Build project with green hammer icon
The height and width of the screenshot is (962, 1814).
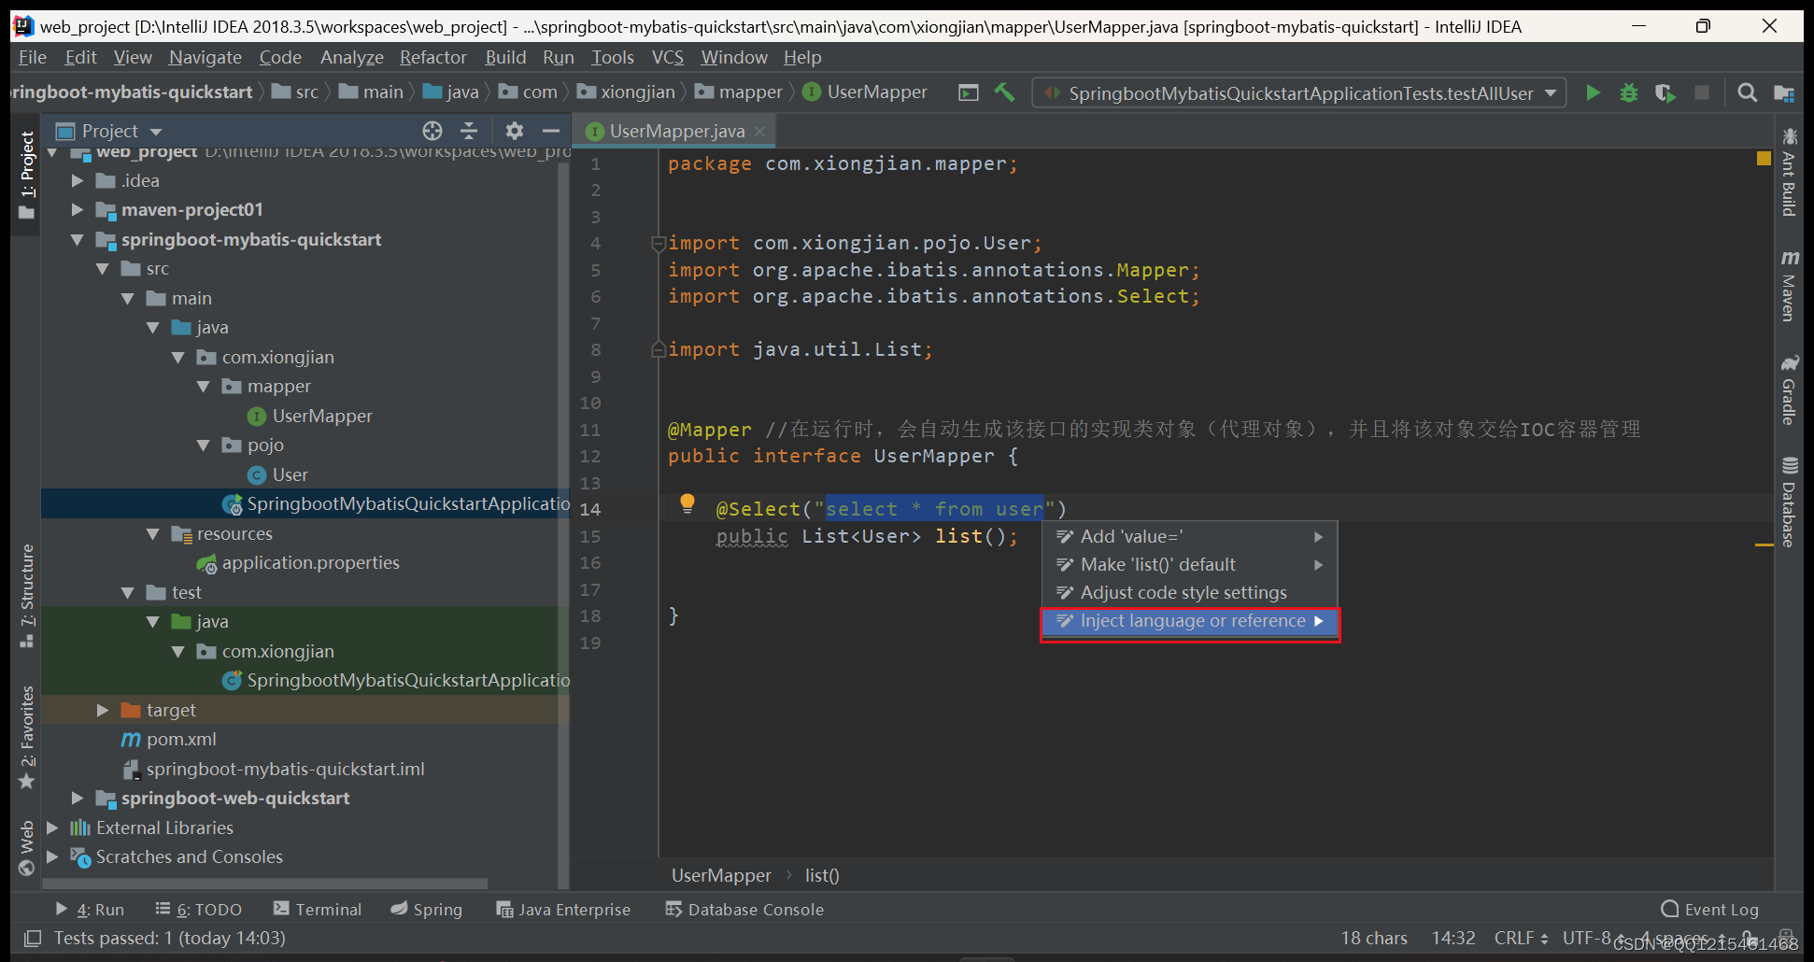pyautogui.click(x=1005, y=92)
